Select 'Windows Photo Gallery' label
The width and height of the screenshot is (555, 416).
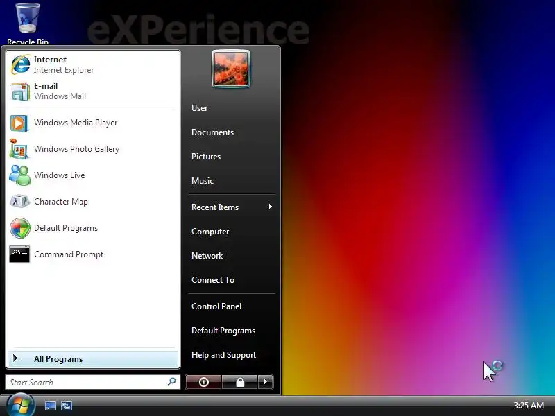click(77, 149)
